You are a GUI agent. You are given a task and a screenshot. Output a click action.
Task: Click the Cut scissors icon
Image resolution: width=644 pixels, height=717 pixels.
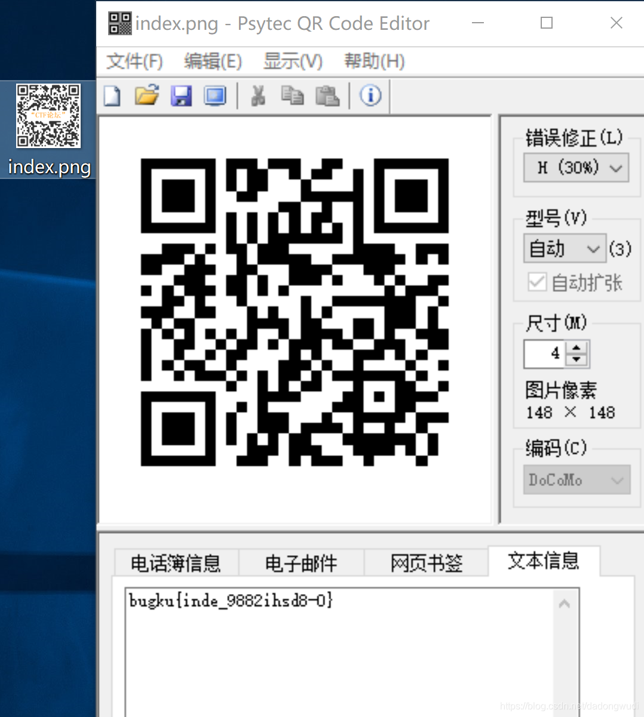(258, 96)
